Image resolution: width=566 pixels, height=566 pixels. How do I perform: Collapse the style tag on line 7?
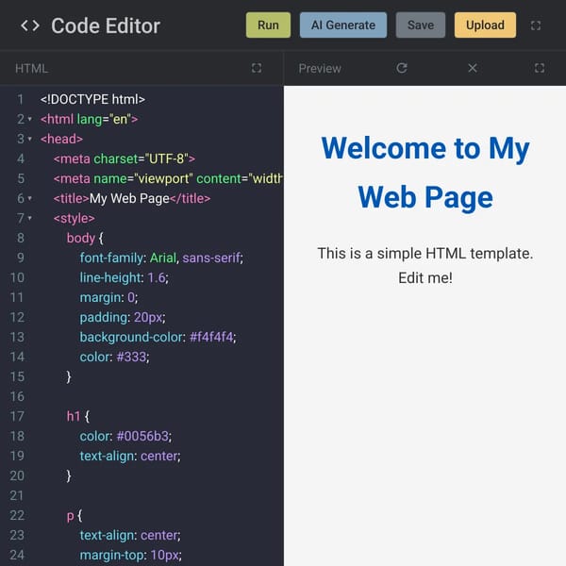point(30,218)
